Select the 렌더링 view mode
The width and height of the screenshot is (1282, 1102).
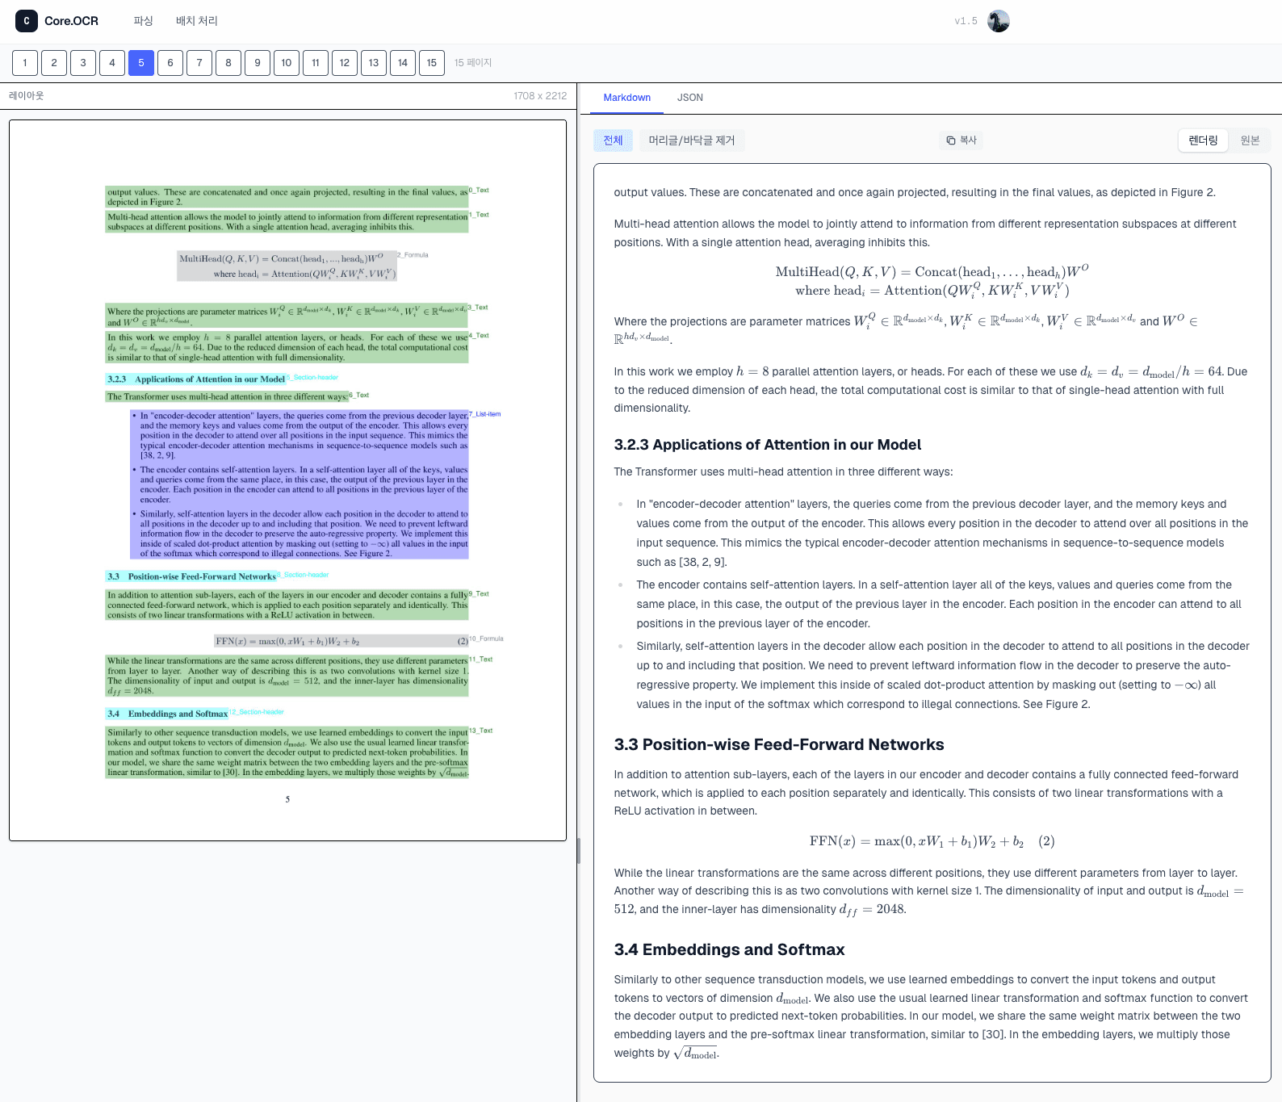click(x=1203, y=140)
